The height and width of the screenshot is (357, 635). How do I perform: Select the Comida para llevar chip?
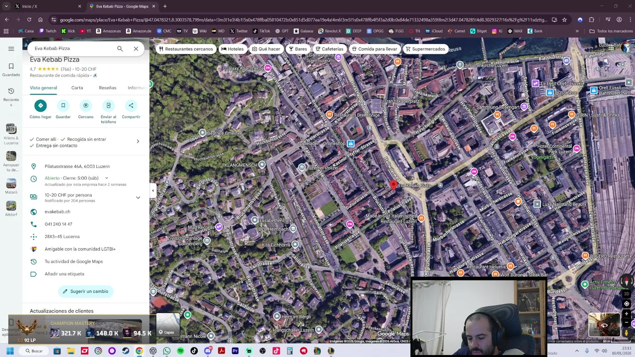pyautogui.click(x=375, y=49)
